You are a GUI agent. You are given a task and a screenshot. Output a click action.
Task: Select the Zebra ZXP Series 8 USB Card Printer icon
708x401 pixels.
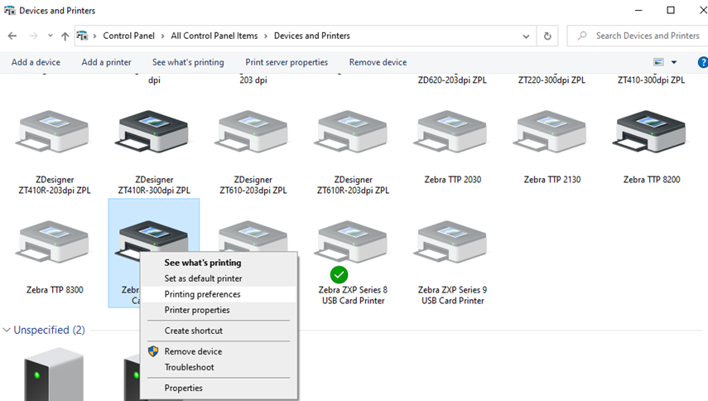(x=352, y=242)
